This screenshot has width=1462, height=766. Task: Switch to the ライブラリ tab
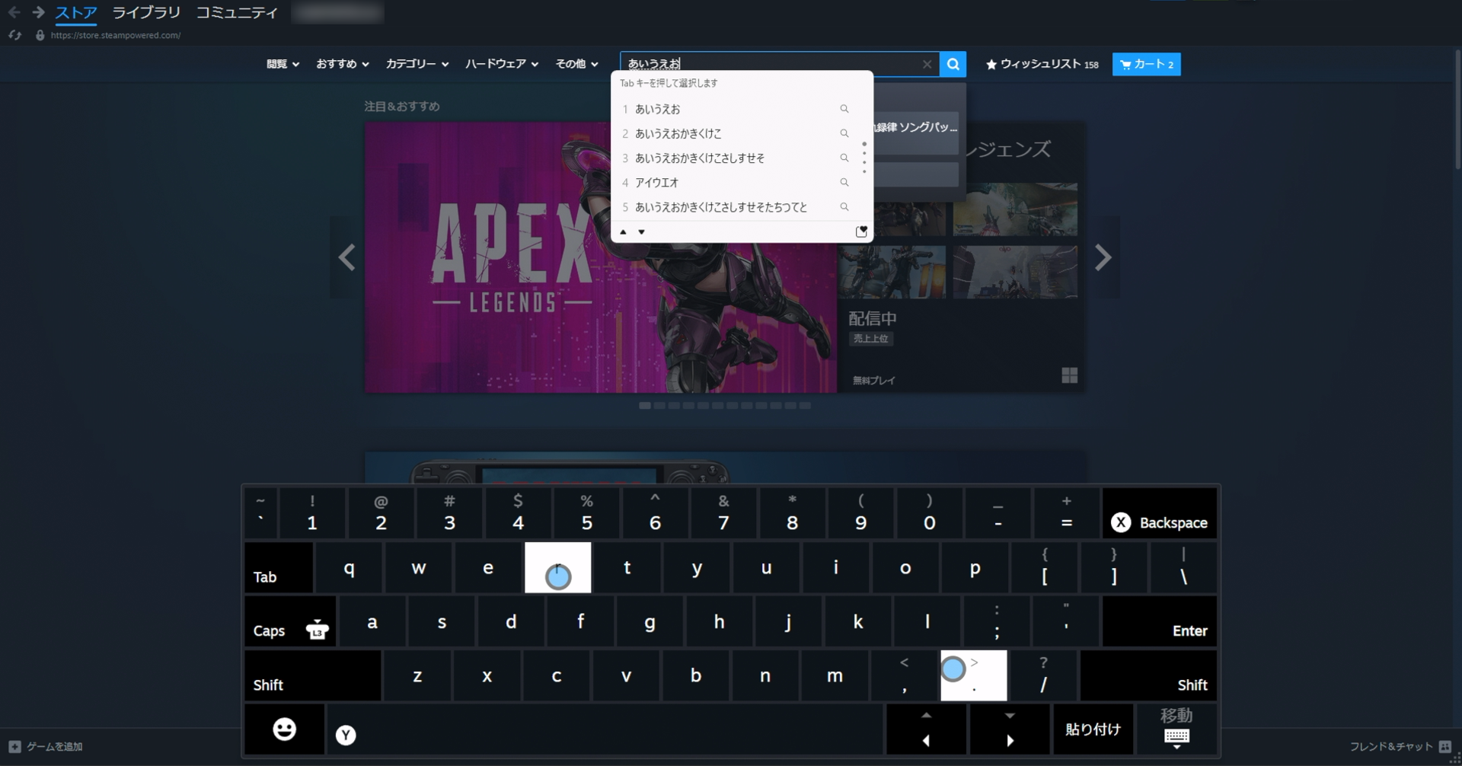pyautogui.click(x=146, y=12)
